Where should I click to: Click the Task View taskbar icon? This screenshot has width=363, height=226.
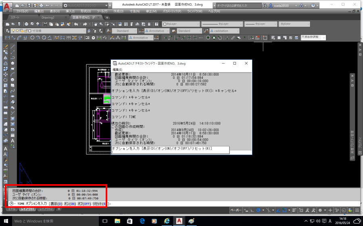(x=105, y=221)
